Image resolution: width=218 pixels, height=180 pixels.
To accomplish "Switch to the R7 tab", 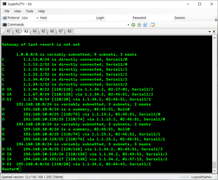I will pos(61,31).
